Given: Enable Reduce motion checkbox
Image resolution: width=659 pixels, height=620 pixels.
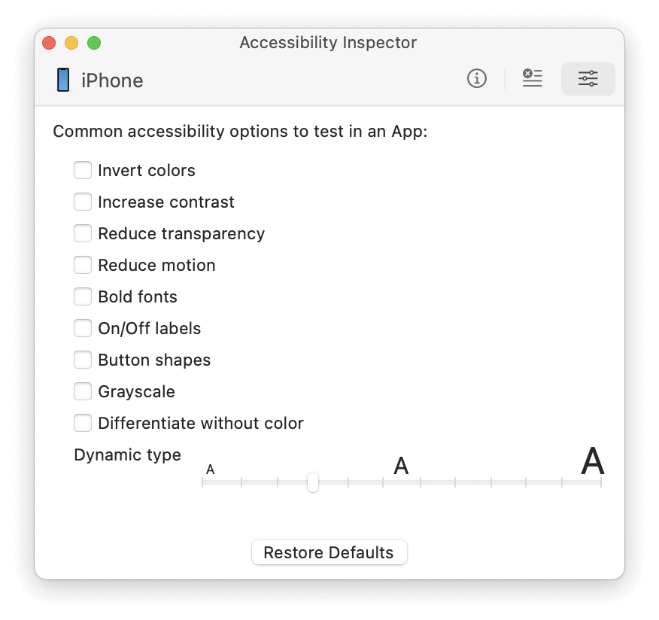Looking at the screenshot, I should 83,266.
